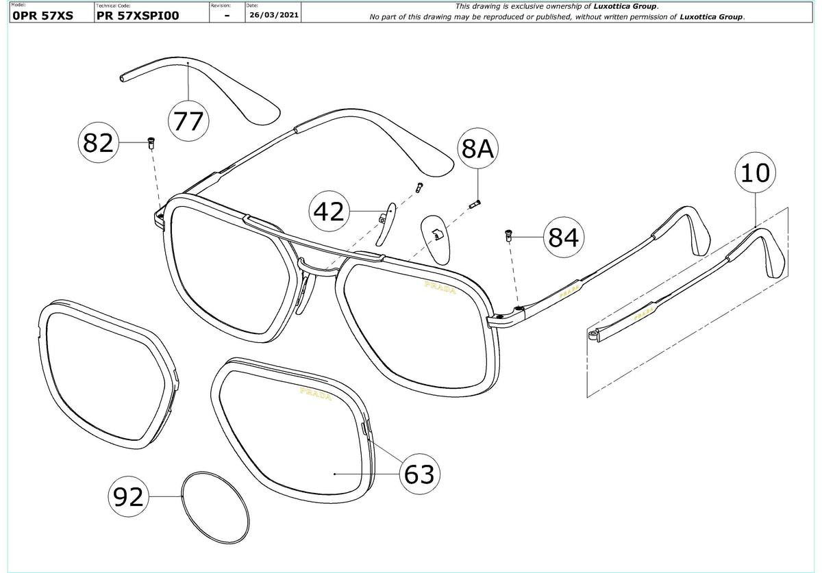This screenshot has width=822, height=573.
Task: Click the nose pad arm at callout 42
Action: [x=386, y=224]
